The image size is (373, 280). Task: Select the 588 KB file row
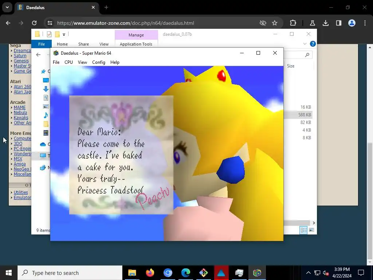tap(298, 115)
